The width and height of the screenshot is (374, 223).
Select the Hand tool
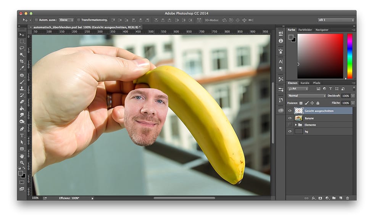coord(22,156)
